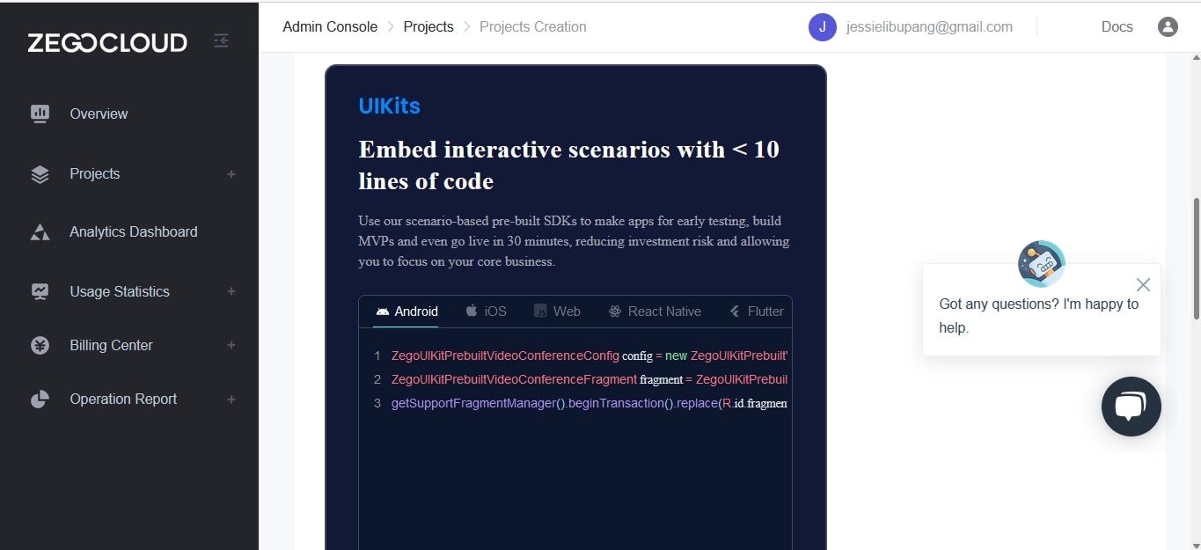
Task: Open the Analytics Dashboard icon
Action: click(x=40, y=231)
